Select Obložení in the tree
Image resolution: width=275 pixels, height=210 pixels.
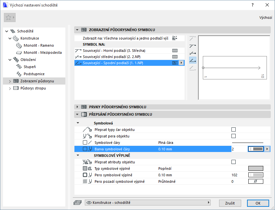click(x=28, y=60)
